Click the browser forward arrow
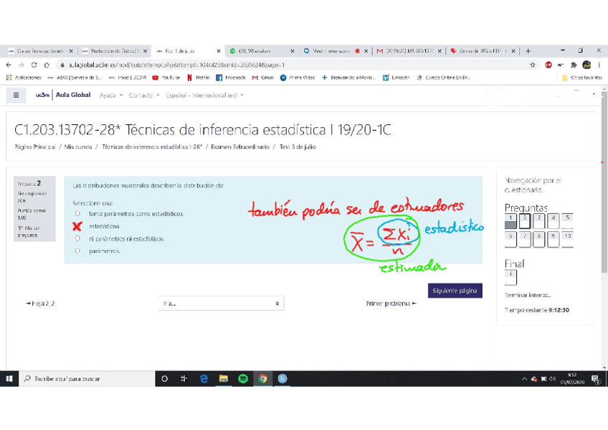The width and height of the screenshot is (608, 430). click(x=22, y=65)
